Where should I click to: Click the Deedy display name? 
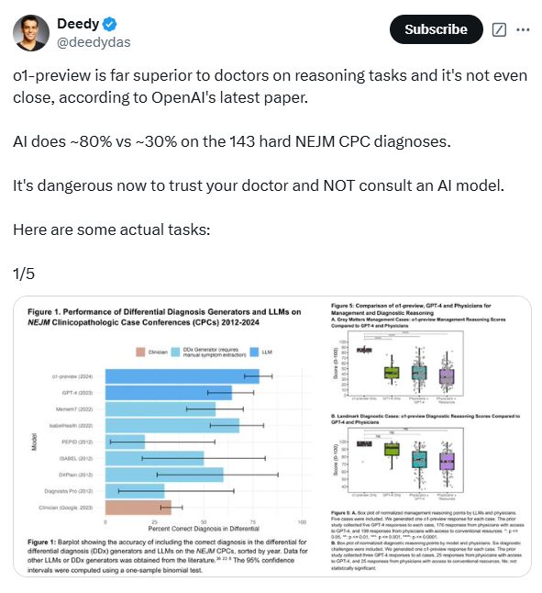coord(78,24)
